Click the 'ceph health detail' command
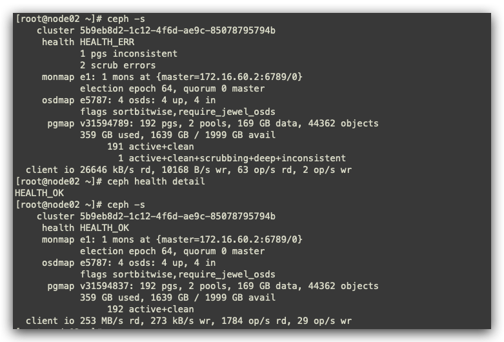This screenshot has width=504, height=342. [156, 181]
